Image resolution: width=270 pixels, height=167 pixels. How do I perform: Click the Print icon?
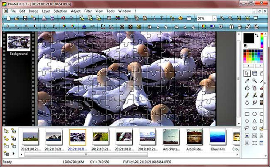click(x=44, y=18)
